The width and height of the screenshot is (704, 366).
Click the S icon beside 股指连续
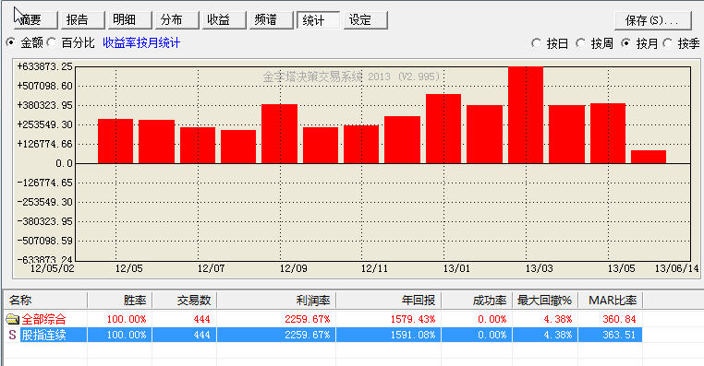point(12,335)
